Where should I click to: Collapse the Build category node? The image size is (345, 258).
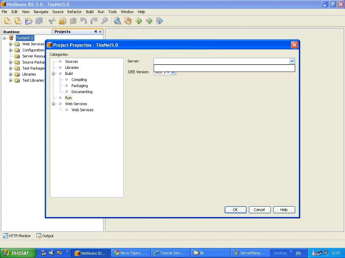53,74
